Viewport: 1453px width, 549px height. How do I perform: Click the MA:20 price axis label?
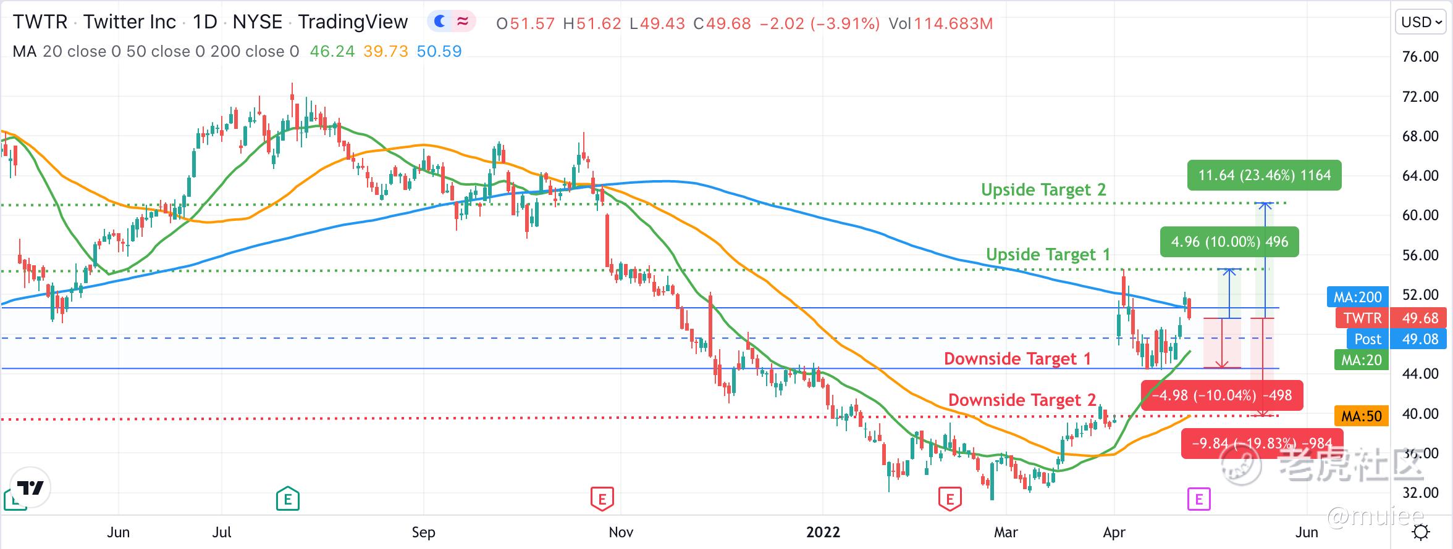(x=1362, y=360)
